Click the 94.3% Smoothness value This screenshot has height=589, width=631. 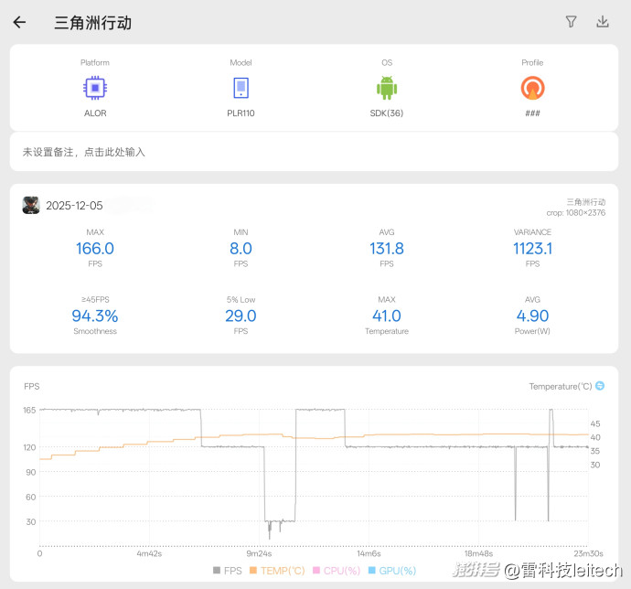point(95,316)
